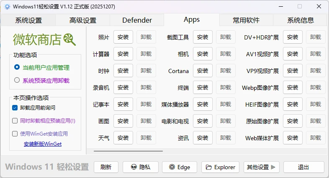
Task: Install the 媒体播放器 app
Action: pyautogui.click(x=203, y=104)
